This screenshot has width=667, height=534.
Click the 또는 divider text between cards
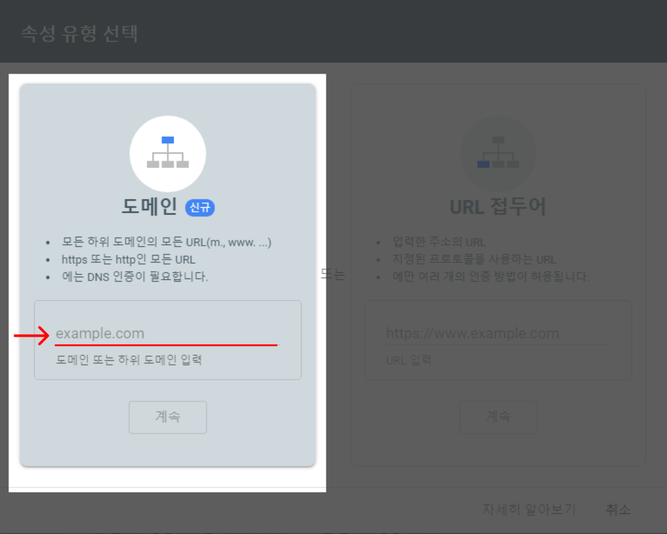[x=333, y=274]
